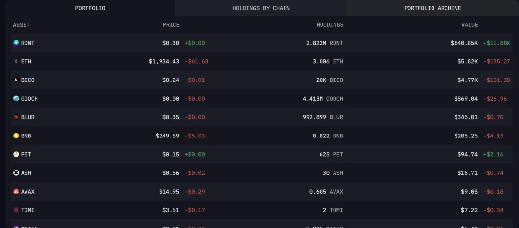
Task: Click the TOMI token icon
Action: (x=16, y=210)
